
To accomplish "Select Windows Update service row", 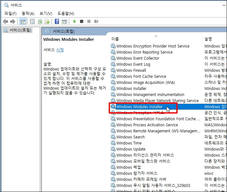I will coord(131,149).
